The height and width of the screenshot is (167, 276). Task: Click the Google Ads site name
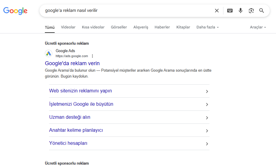point(65,51)
